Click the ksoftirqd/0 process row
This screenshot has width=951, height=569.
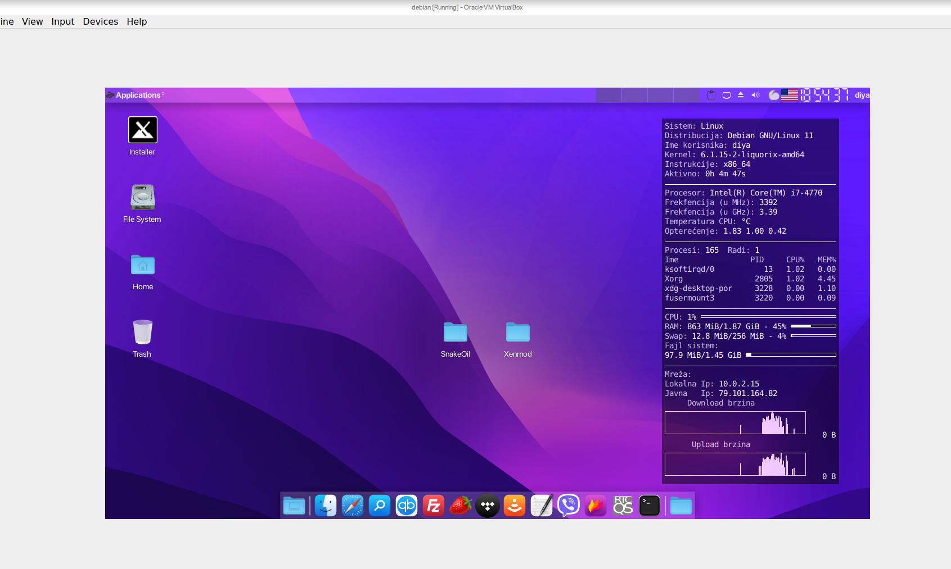click(x=750, y=269)
